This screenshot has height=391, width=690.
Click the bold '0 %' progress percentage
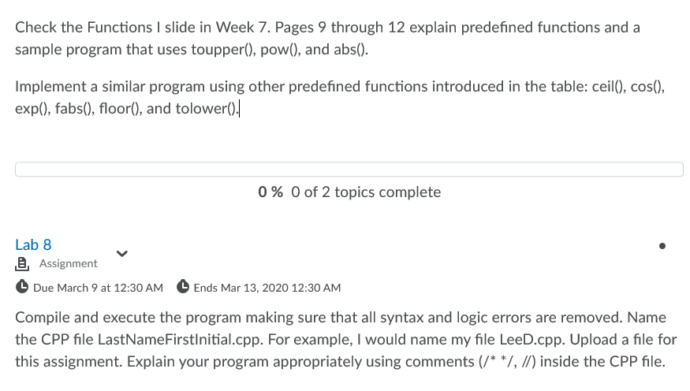270,192
